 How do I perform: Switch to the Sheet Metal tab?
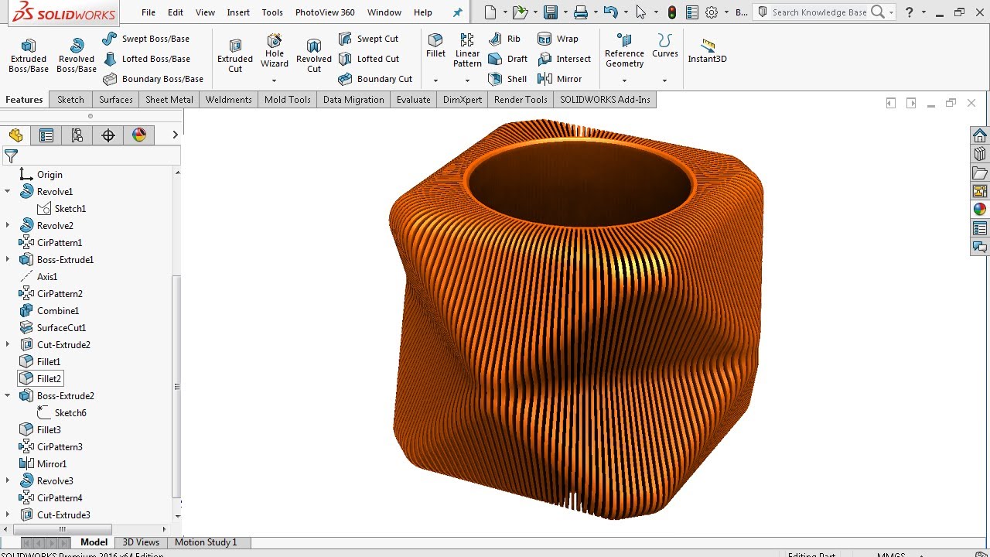[169, 100]
